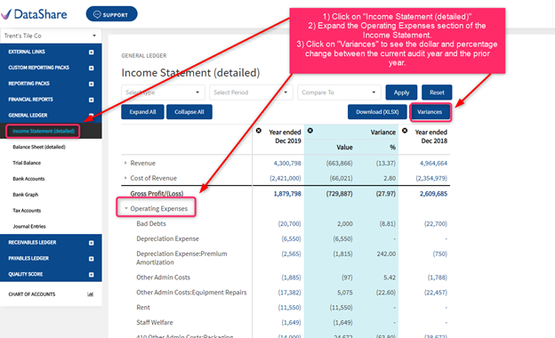The image size is (555, 338).
Task: Open Trial Balance in sidebar
Action: click(27, 163)
